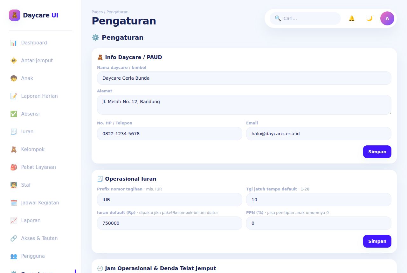The width and height of the screenshot is (407, 273).
Task: Click the Prefix nomor tagihan field
Action: click(x=169, y=200)
